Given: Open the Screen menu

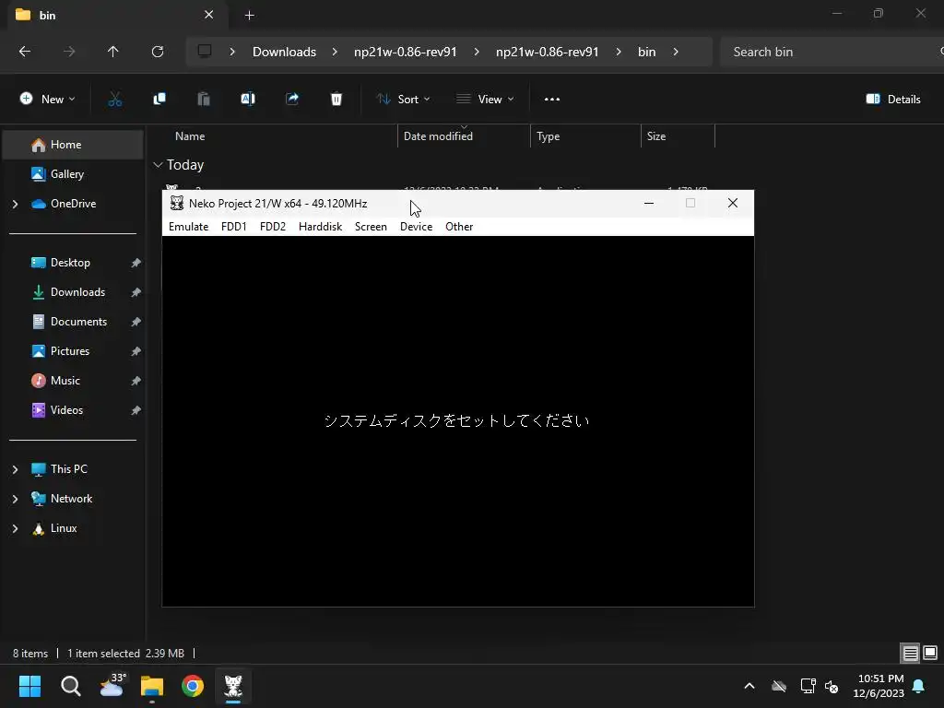Looking at the screenshot, I should (x=371, y=227).
